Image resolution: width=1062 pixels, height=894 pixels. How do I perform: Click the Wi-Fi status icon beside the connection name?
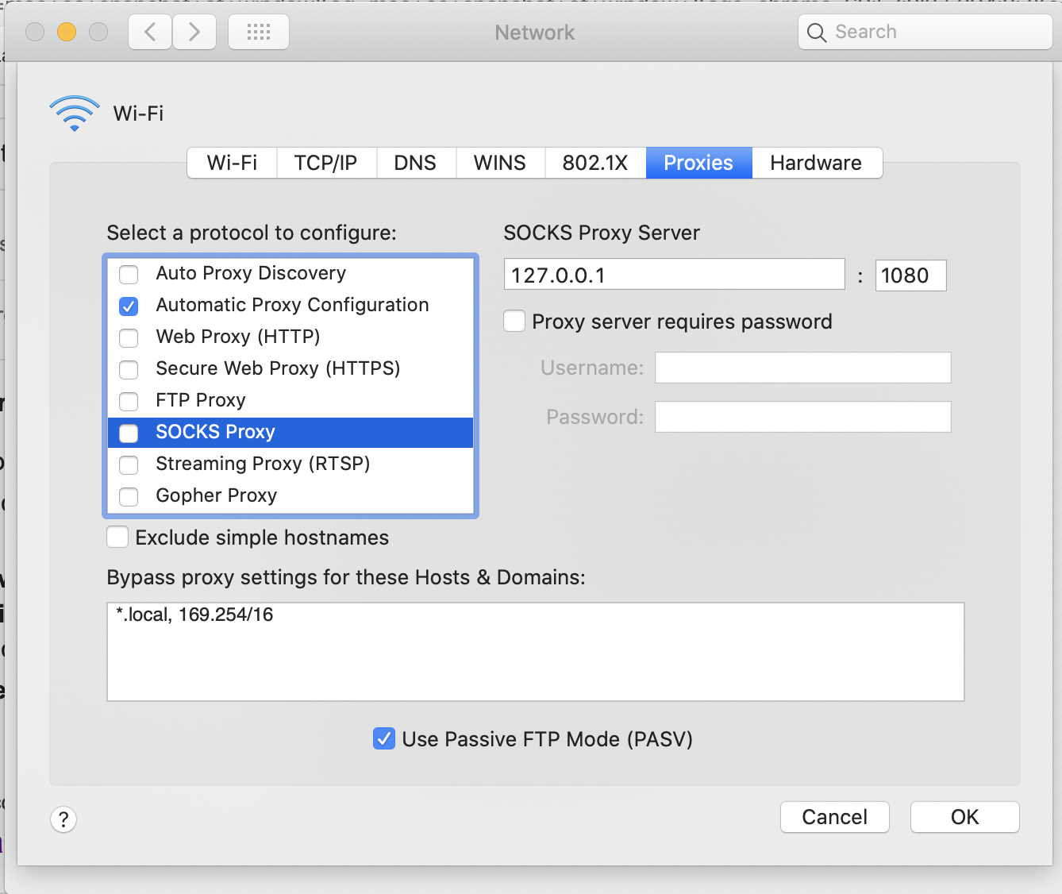(x=74, y=112)
